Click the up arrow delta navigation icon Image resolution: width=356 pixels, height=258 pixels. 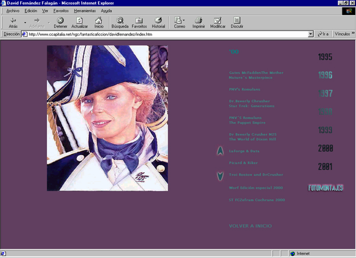point(220,151)
